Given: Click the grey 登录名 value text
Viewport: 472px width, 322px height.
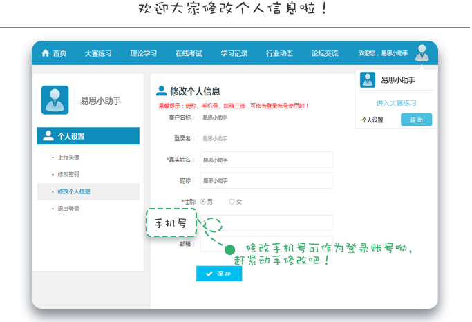Looking at the screenshot, I should click(x=215, y=138).
